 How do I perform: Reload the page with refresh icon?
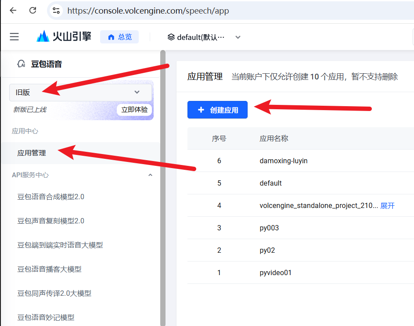click(32, 11)
